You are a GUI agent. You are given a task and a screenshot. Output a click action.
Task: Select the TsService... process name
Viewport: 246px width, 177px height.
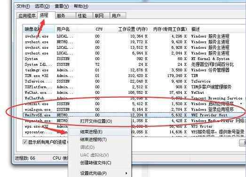38,81
